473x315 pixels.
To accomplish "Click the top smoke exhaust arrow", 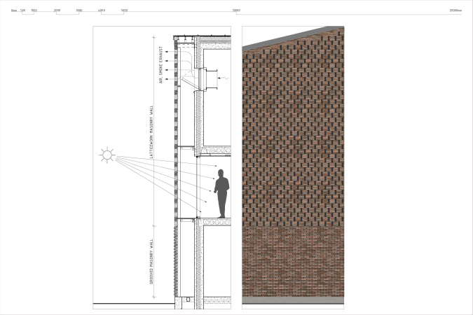I will 167,52.
